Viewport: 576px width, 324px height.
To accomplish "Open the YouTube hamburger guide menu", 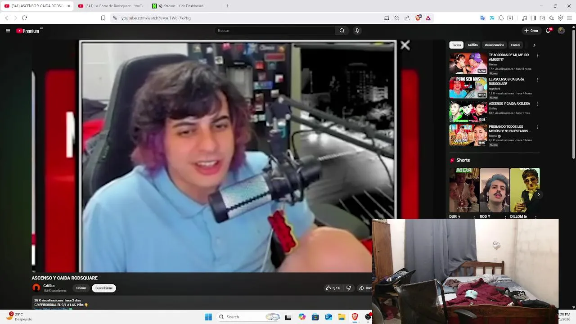I will point(8,31).
